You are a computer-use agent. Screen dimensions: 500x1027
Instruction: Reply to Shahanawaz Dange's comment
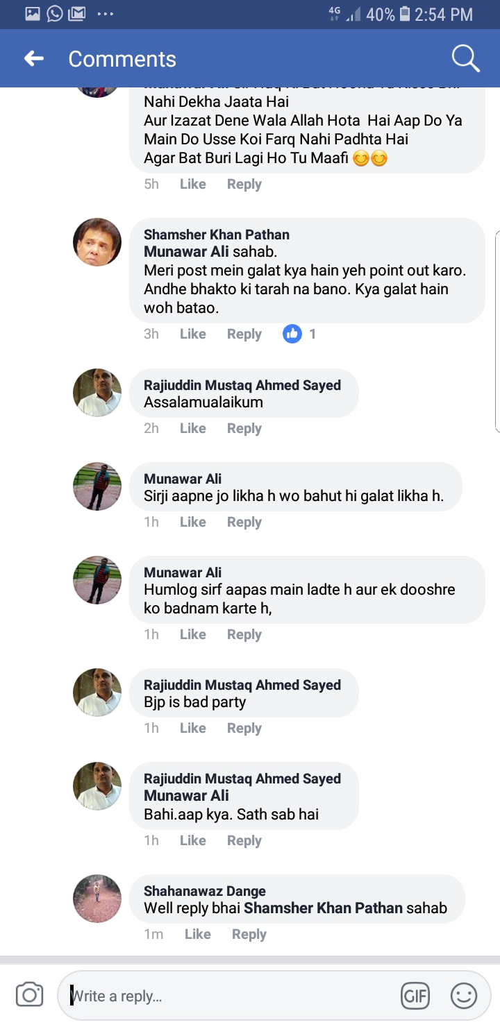click(249, 934)
